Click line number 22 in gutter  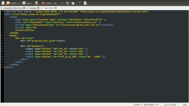[x=2, y=67]
